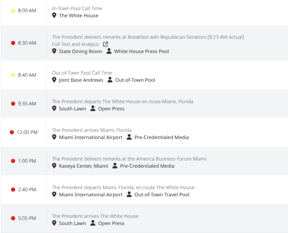Screen dimensions: 288x233
Task: Click the person icon beside Out-of-Town Travel Pool
Action: pos(129,195)
